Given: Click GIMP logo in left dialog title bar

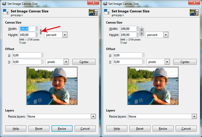Looking at the screenshot, I should 3,4.
